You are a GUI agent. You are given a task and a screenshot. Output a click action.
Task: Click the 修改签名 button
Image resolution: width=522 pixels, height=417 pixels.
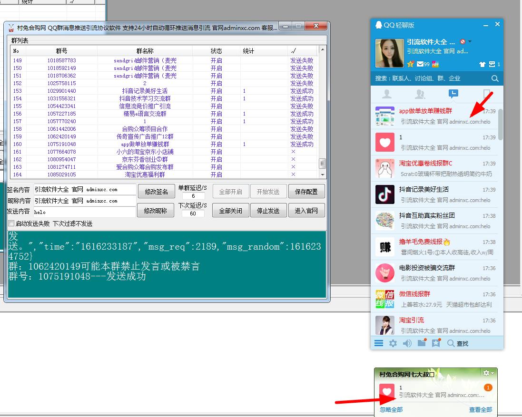[156, 192]
